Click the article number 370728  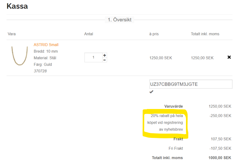click(x=40, y=71)
